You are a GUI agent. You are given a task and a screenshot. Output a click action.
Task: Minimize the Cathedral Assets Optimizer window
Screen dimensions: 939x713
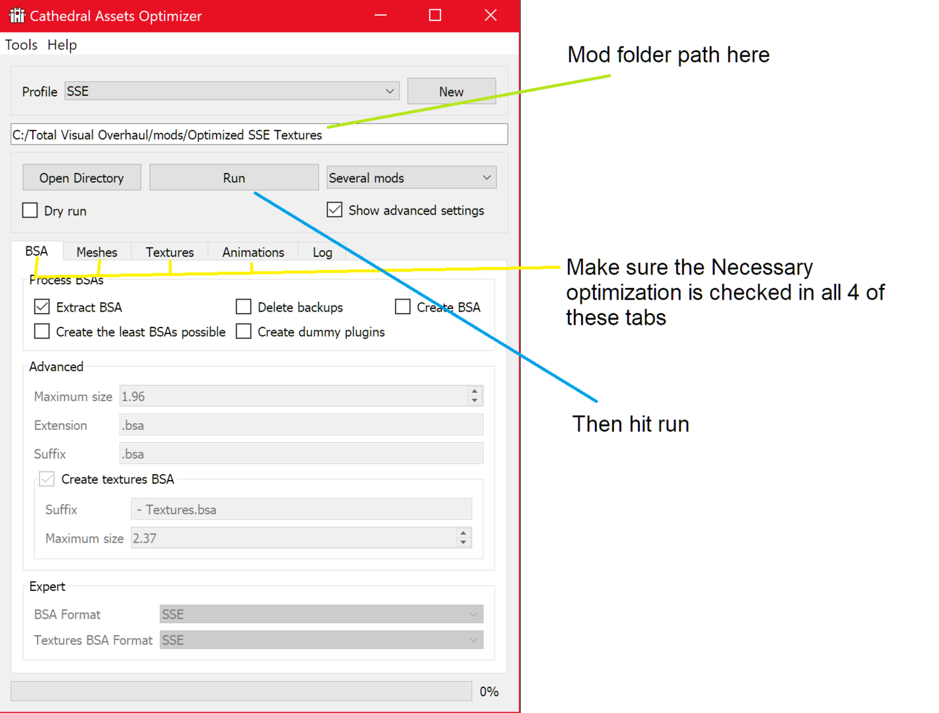coord(380,15)
